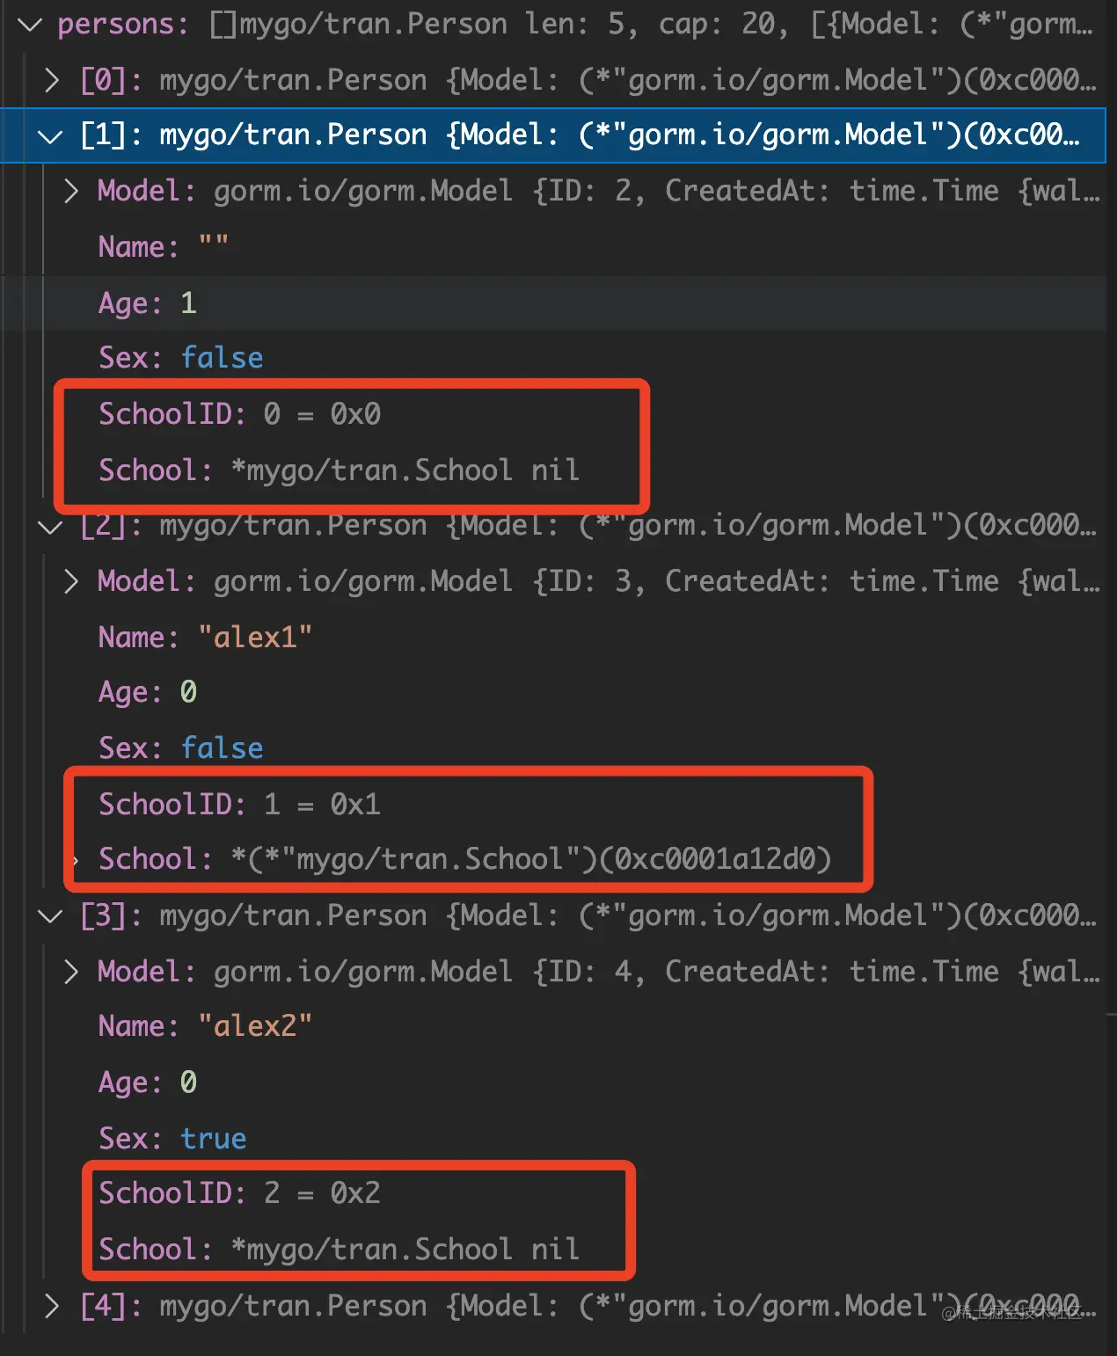The height and width of the screenshot is (1356, 1117).
Task: Select persons [2] mygo/tran.Person row
Action: (554, 526)
